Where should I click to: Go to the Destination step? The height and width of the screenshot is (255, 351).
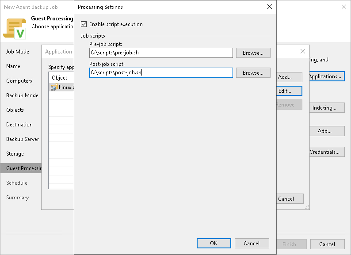(x=19, y=125)
